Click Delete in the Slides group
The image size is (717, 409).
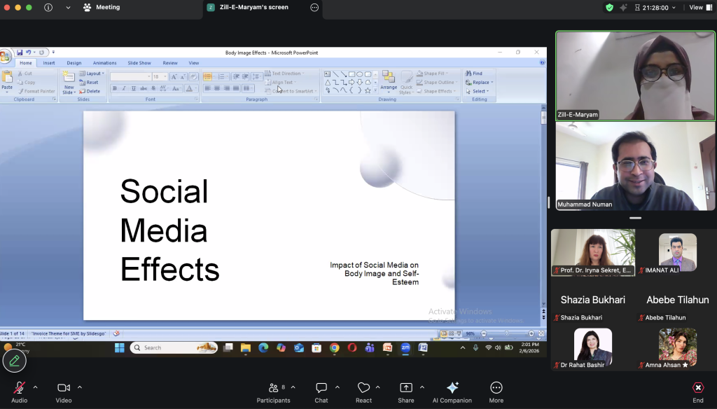point(90,91)
